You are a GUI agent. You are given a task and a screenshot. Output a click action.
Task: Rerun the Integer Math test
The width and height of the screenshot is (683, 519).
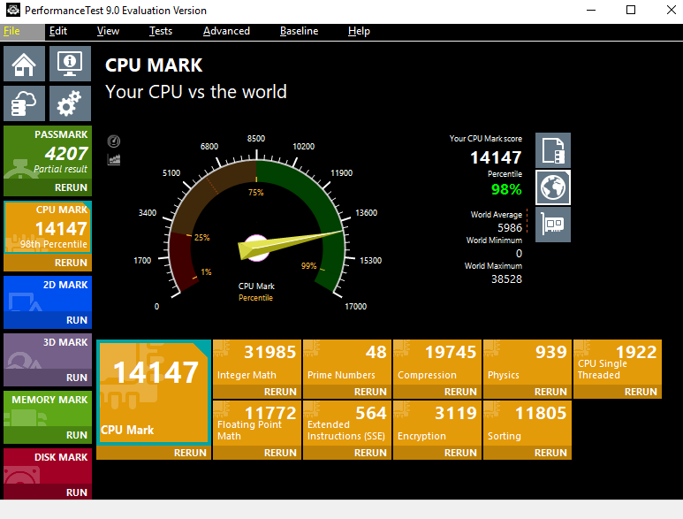tap(257, 392)
